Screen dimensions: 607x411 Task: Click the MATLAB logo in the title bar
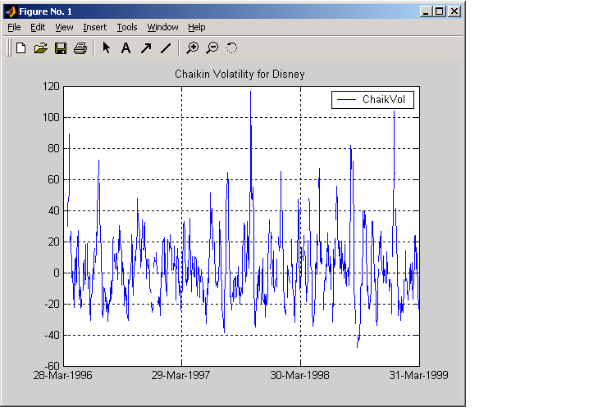pos(11,11)
